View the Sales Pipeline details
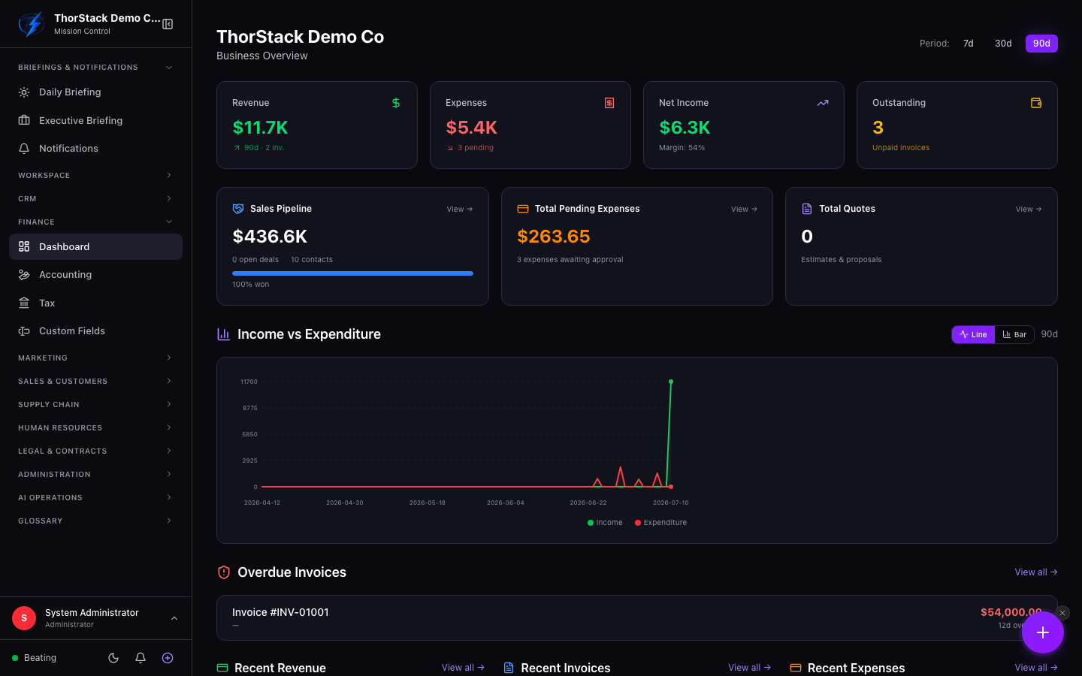The width and height of the screenshot is (1082, 676). 460,210
